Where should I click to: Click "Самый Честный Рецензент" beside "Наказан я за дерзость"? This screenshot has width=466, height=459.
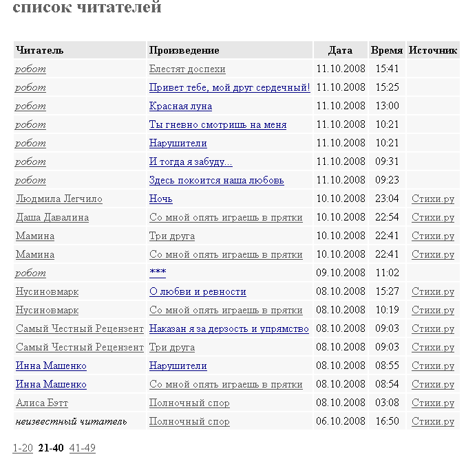click(80, 328)
